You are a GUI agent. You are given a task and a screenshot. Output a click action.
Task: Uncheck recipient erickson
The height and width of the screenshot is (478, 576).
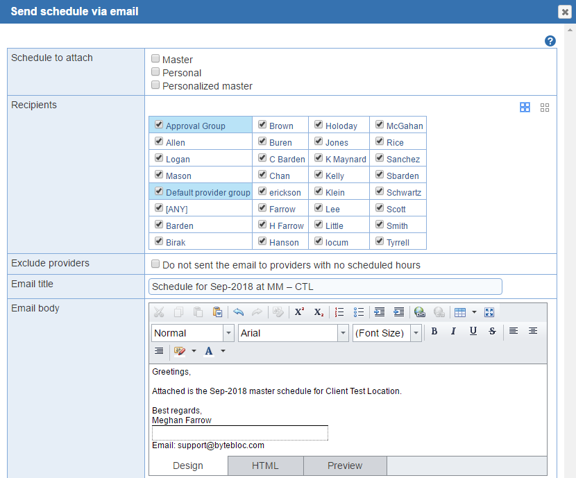(x=262, y=191)
